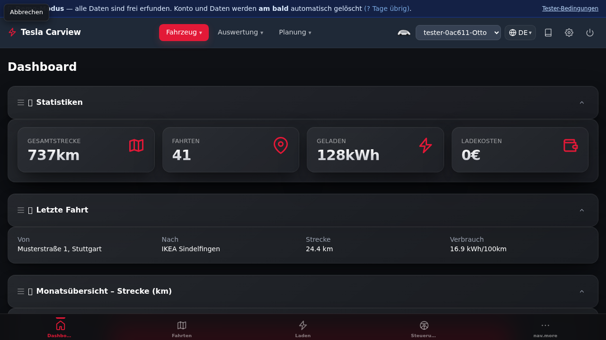606x340 pixels.
Task: Open the nav.more bottom tab
Action: 545,328
